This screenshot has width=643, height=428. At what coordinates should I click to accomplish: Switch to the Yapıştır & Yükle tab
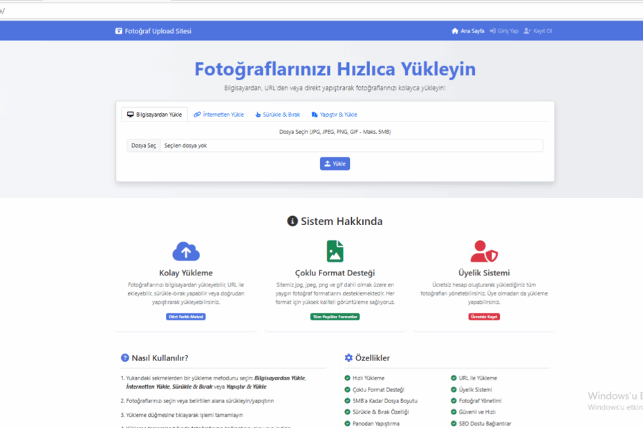point(335,114)
